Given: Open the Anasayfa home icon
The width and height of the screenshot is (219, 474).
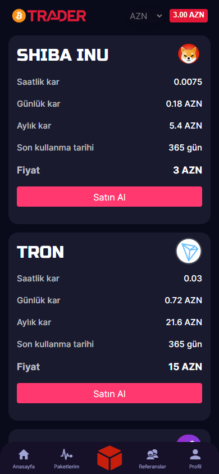Looking at the screenshot, I should (x=24, y=454).
